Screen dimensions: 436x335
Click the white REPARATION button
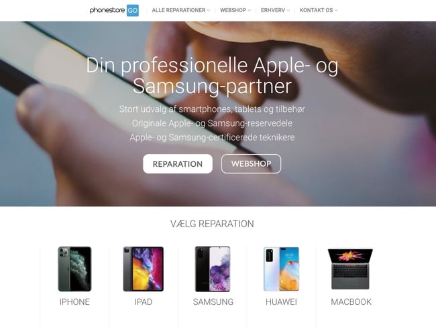click(x=178, y=164)
